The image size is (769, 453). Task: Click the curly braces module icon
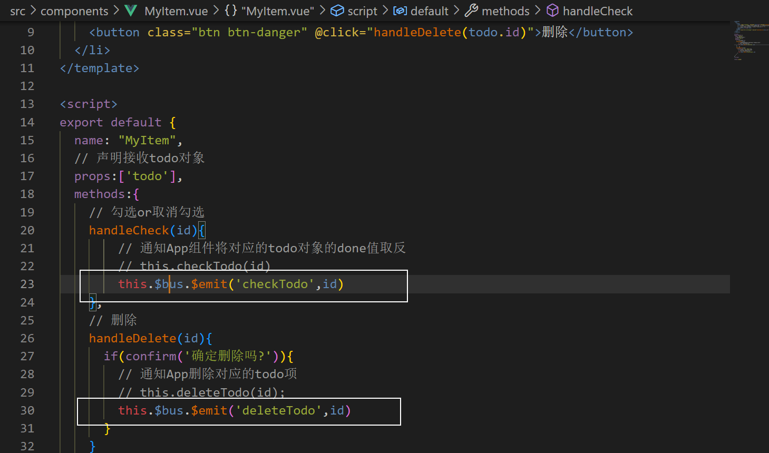coord(231,11)
